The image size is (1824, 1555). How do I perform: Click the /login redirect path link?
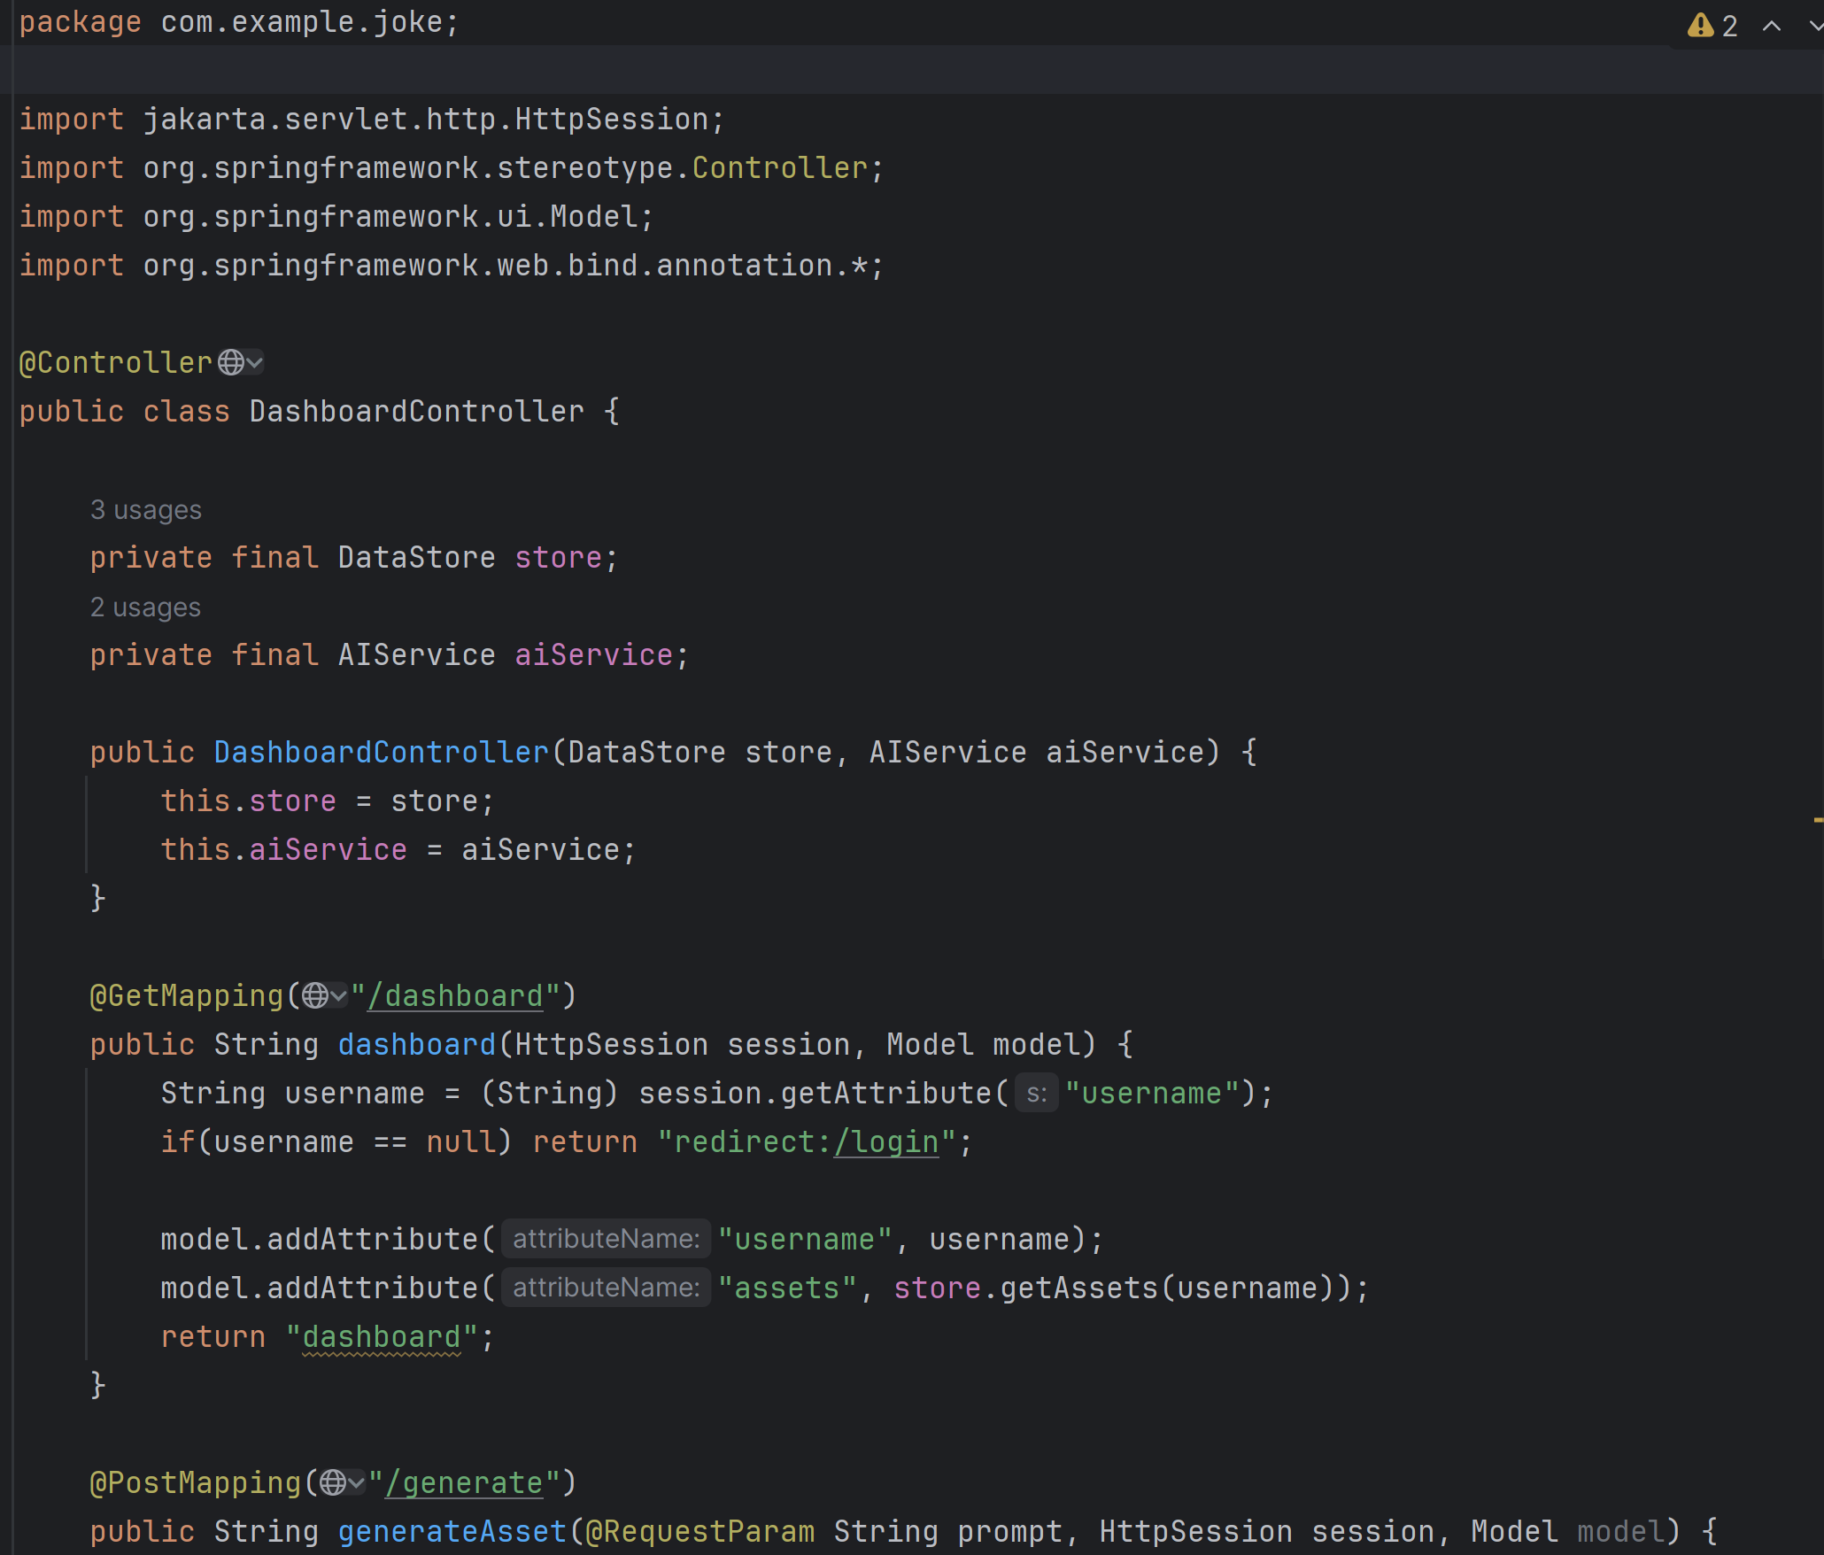(x=885, y=1141)
